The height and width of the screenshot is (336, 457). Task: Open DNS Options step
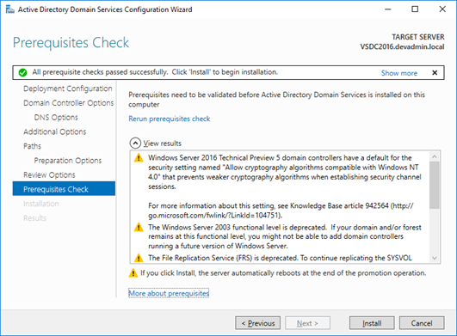(56, 117)
